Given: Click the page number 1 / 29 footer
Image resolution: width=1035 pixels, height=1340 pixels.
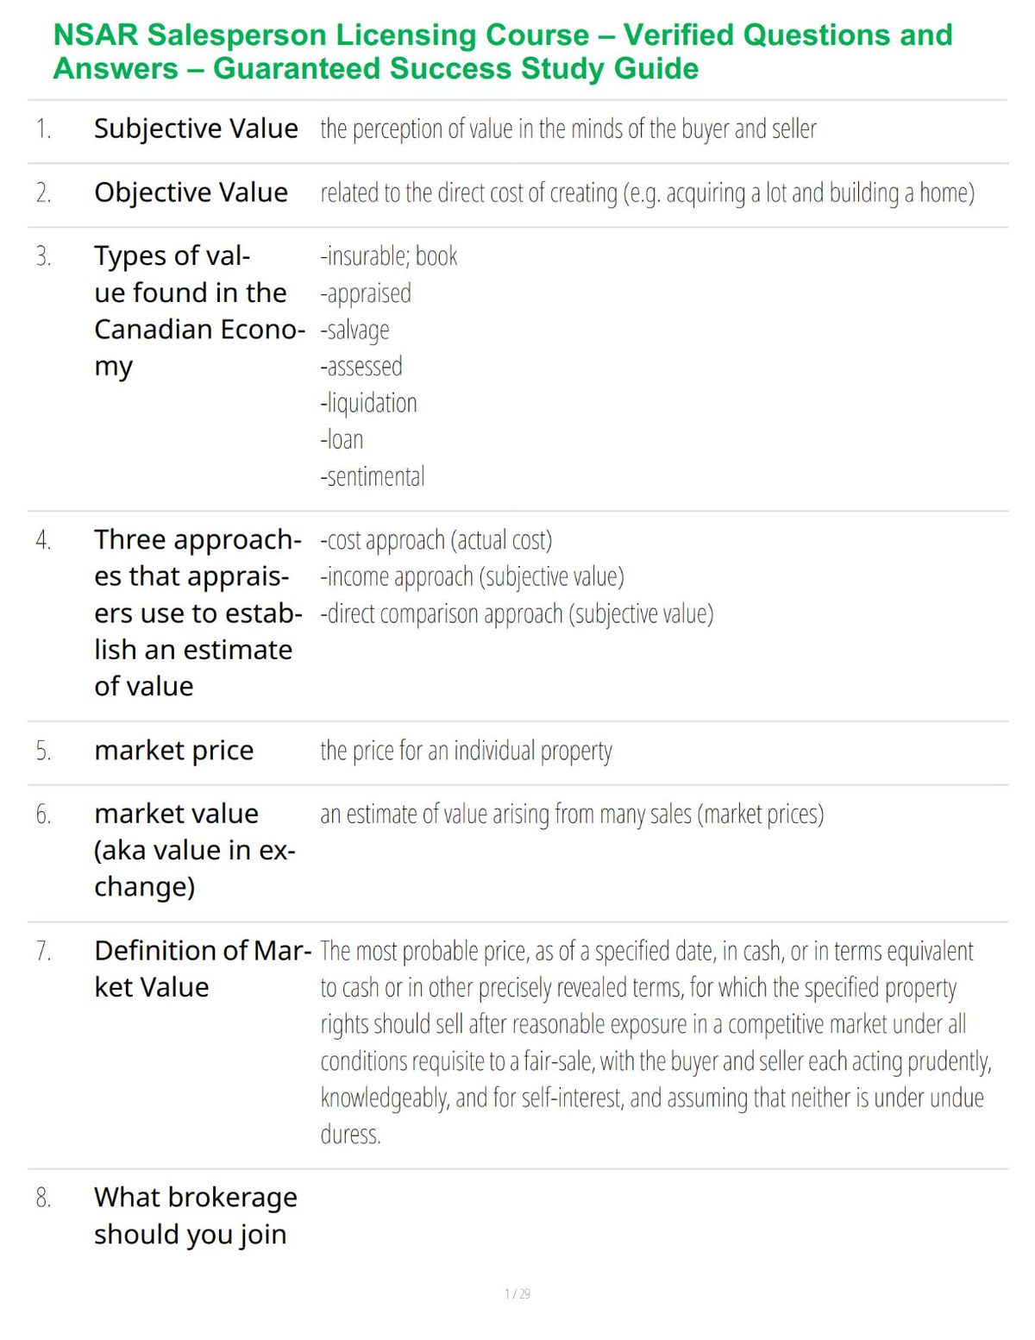Looking at the screenshot, I should (517, 1293).
